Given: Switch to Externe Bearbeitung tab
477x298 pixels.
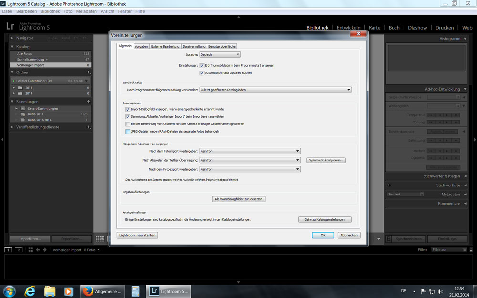Looking at the screenshot, I should click(165, 47).
